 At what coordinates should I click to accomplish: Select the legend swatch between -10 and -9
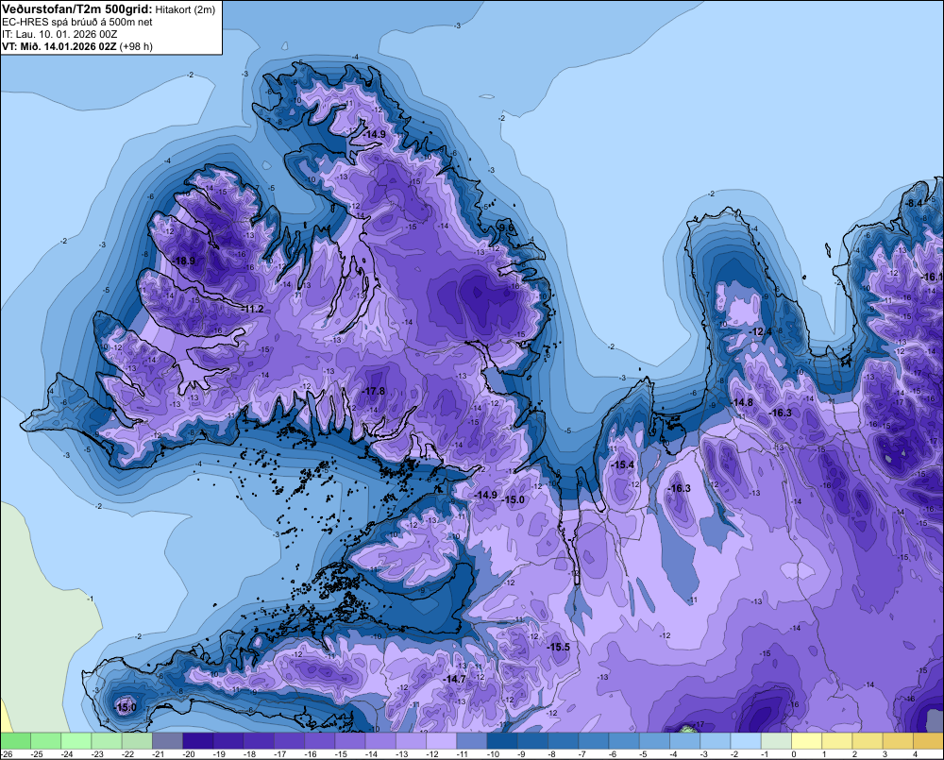coord(502,741)
